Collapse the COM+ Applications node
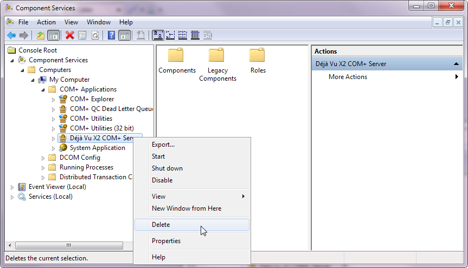 43,90
